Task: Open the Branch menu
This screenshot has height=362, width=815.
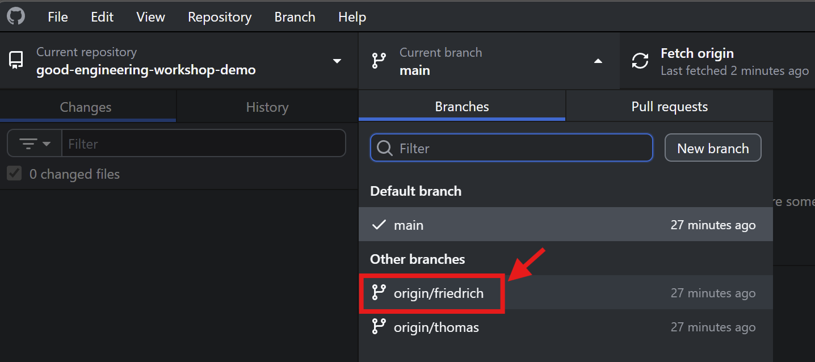Action: (295, 17)
